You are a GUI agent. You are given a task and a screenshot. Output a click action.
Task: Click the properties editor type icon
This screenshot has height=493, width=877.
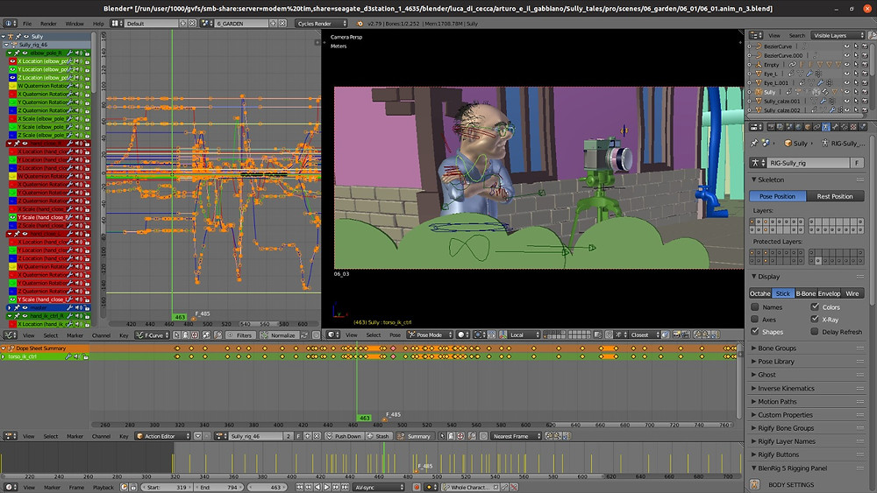754,127
